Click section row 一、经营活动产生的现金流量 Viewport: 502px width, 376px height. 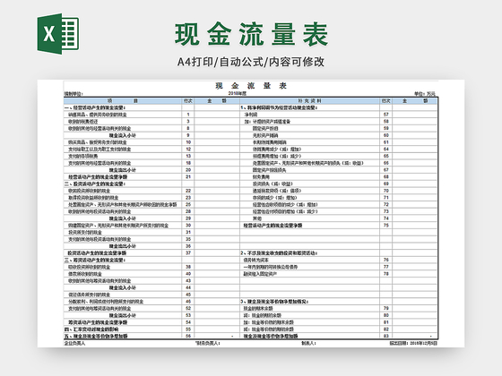(x=95, y=107)
